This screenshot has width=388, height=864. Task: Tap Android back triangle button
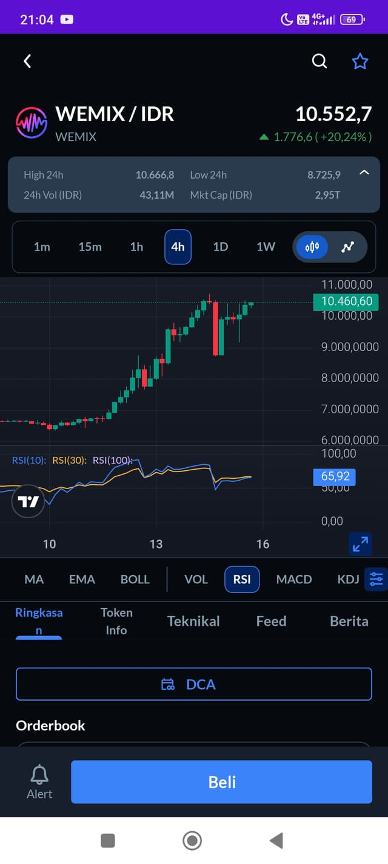point(276,840)
